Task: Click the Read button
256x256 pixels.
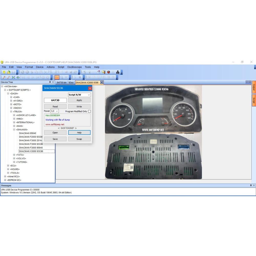Action: tap(55, 106)
